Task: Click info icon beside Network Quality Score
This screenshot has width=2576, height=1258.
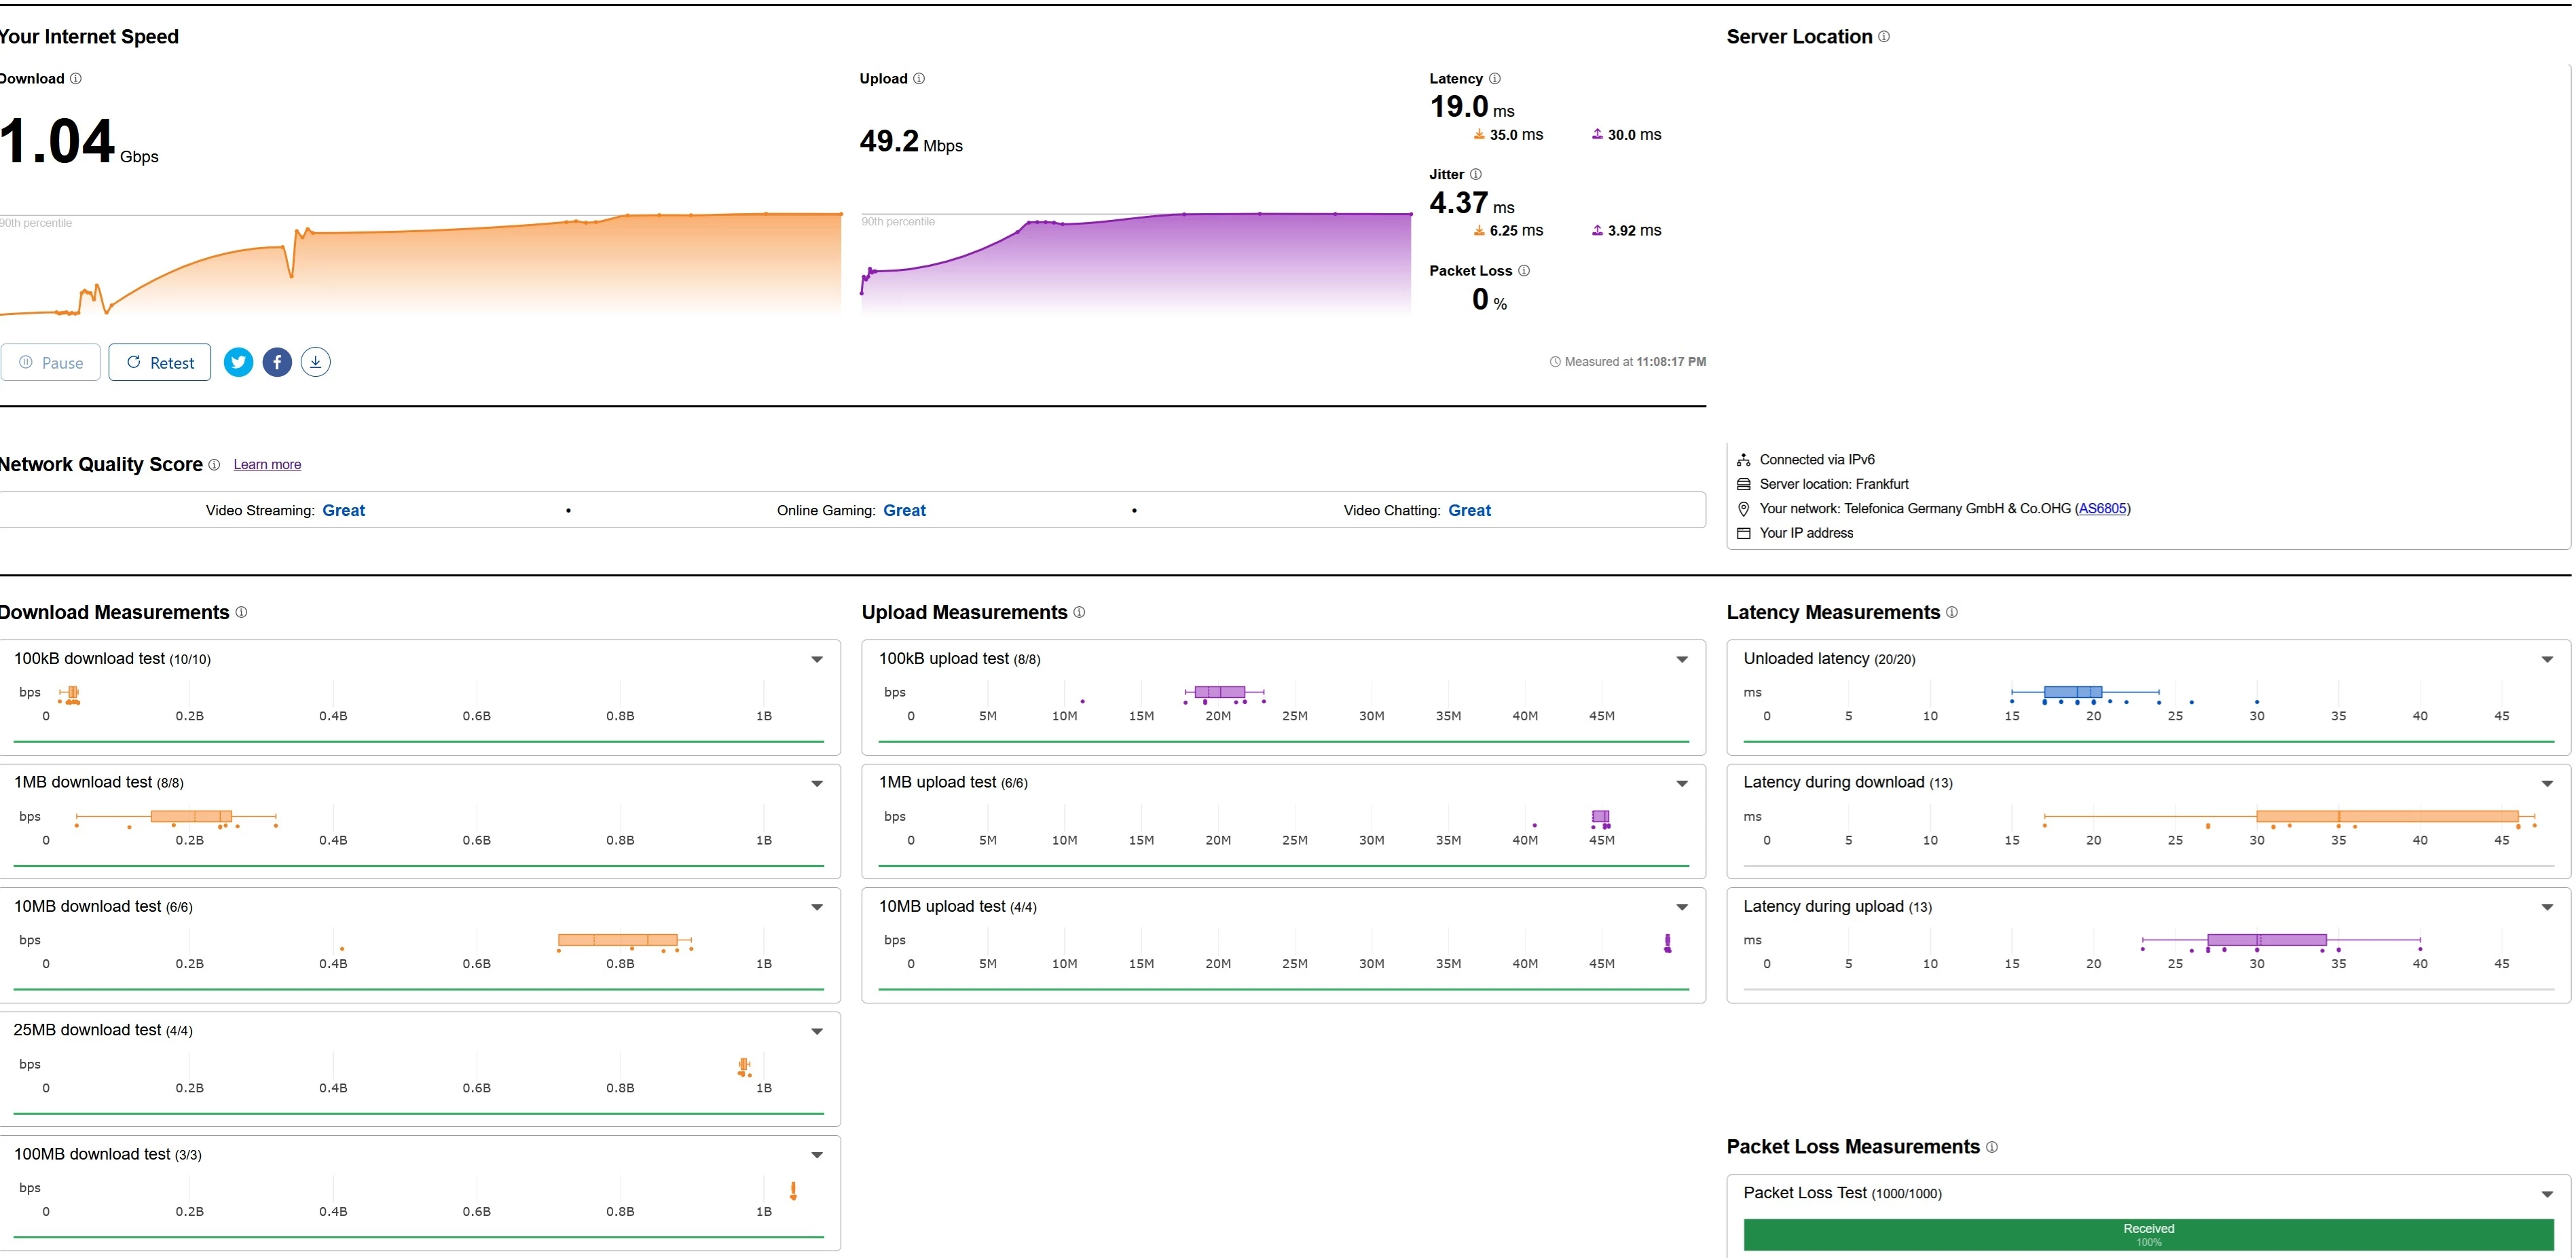Action: coord(214,465)
